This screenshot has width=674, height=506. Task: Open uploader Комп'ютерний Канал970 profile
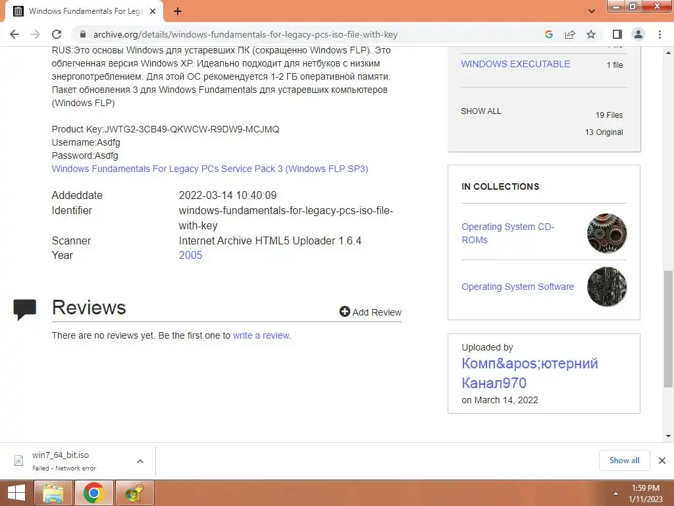(x=530, y=373)
